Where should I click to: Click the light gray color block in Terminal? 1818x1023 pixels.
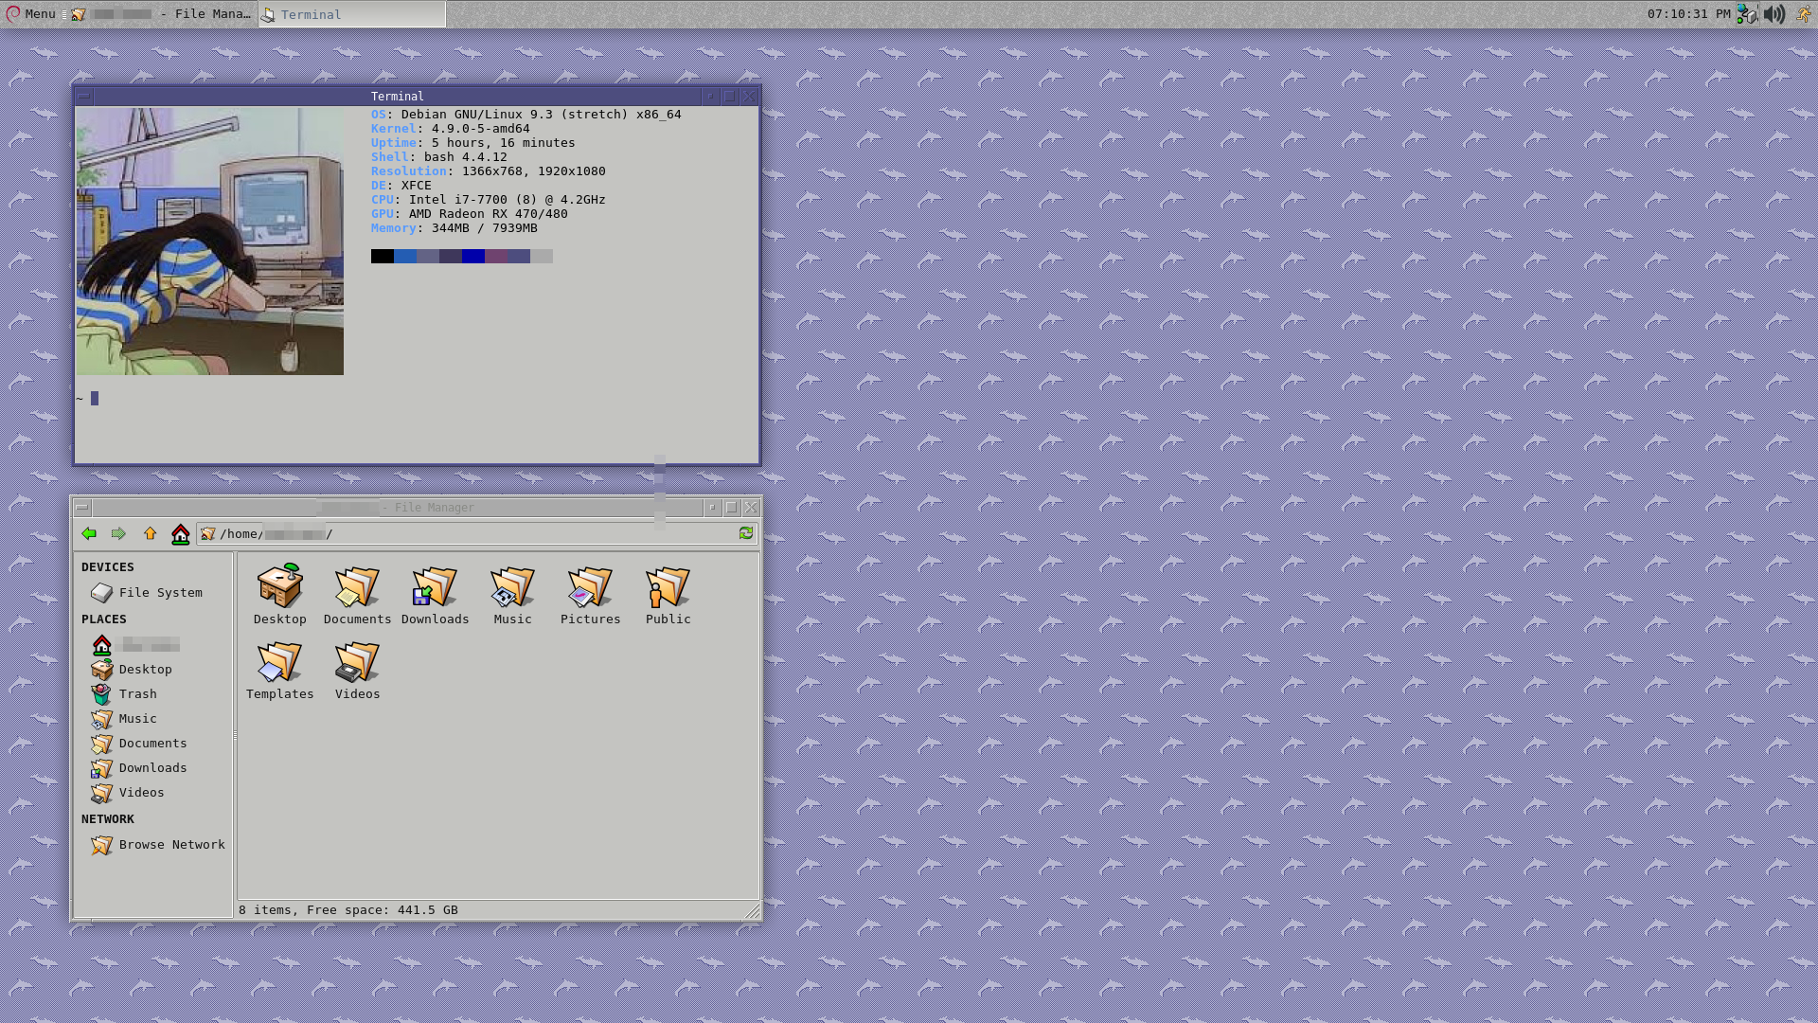pos(542,256)
